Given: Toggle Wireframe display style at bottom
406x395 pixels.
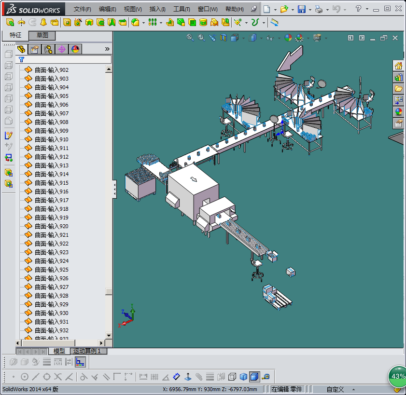Looking at the screenshot, I should point(232,376).
